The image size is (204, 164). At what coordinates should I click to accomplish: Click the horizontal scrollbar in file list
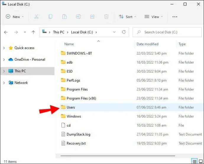point(118,156)
